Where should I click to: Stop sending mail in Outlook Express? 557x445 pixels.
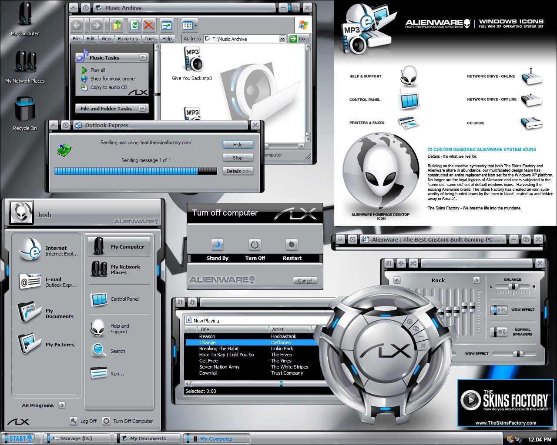238,157
